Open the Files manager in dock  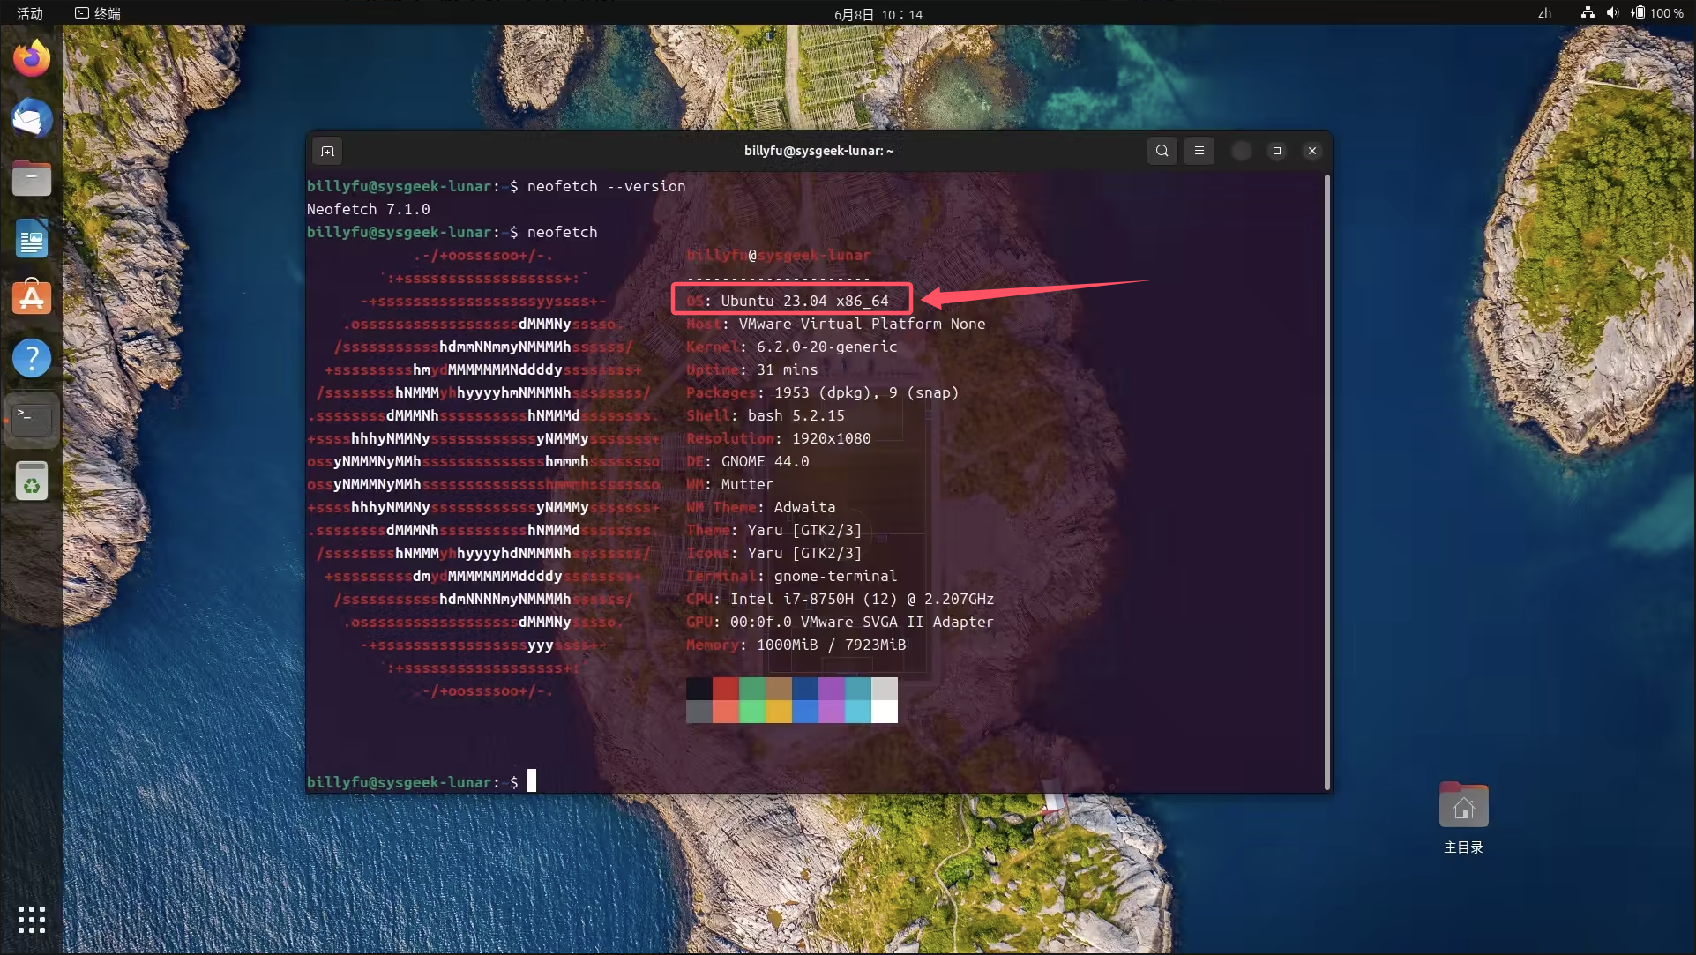point(32,178)
